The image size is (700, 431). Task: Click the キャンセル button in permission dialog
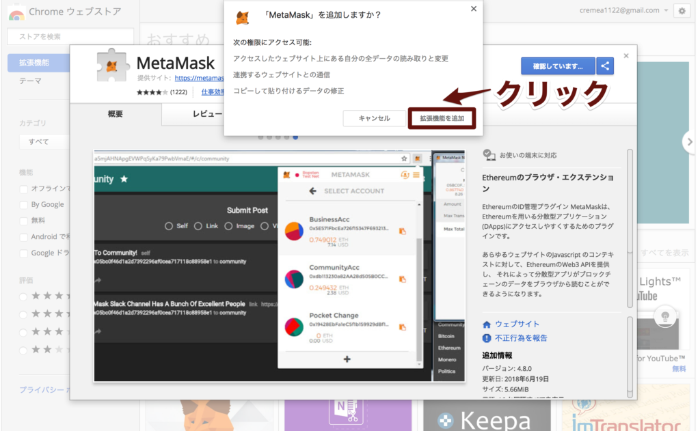pyautogui.click(x=374, y=118)
